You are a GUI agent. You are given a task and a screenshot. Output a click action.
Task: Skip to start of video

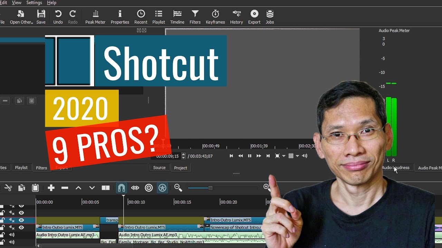[231, 156]
